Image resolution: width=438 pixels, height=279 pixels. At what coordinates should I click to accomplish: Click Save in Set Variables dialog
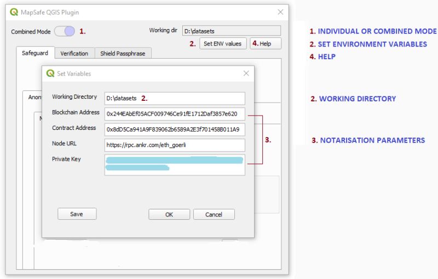[x=77, y=214]
